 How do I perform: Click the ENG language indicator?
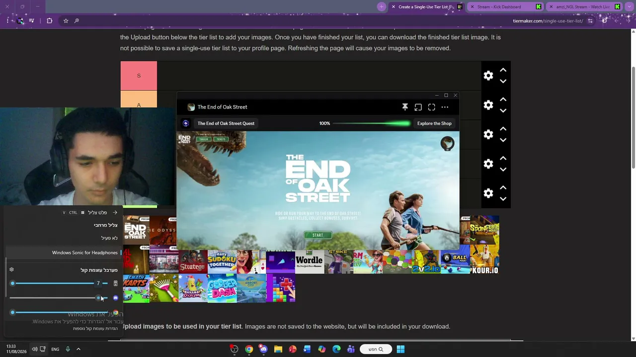click(55, 349)
